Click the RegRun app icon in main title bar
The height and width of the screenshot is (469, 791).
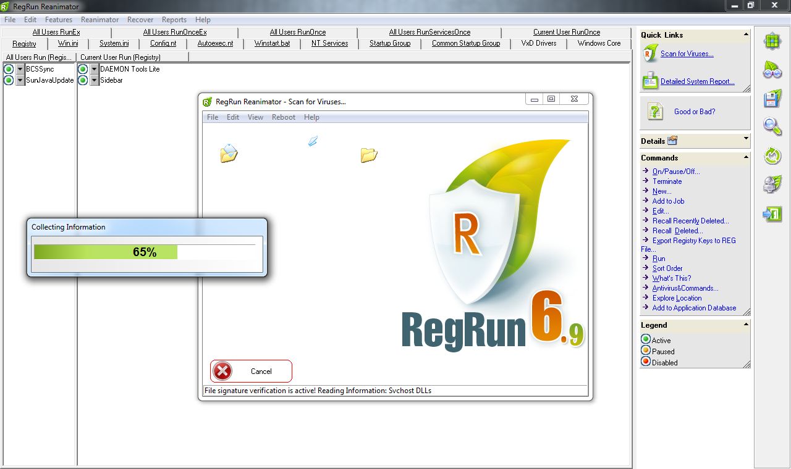(x=5, y=6)
